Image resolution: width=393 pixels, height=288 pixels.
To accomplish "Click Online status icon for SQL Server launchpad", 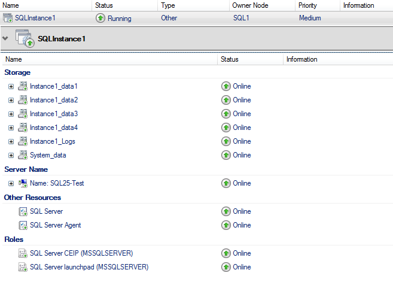I will 226,267.
